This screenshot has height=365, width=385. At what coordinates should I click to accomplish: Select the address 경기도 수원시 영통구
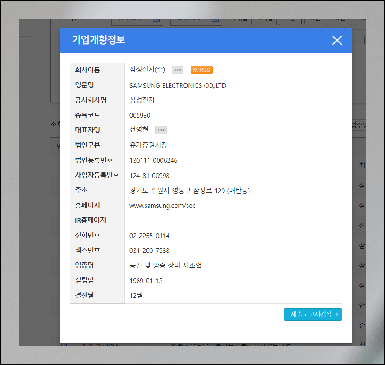click(x=160, y=191)
